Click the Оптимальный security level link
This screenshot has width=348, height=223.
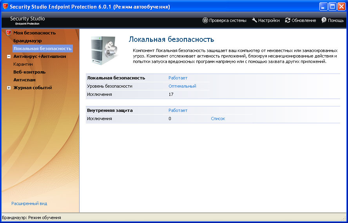tap(182, 86)
